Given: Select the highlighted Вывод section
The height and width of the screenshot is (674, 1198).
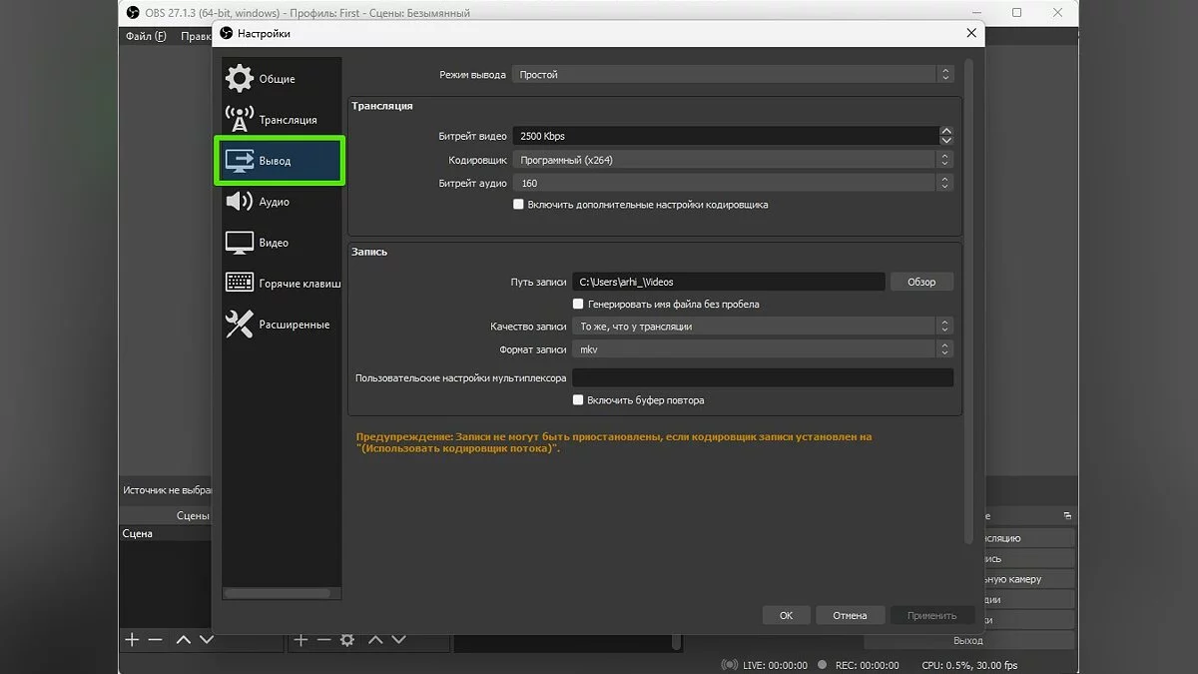Looking at the screenshot, I should pos(281,161).
